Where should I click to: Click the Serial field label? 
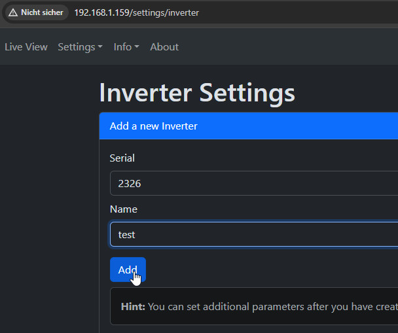pos(122,158)
